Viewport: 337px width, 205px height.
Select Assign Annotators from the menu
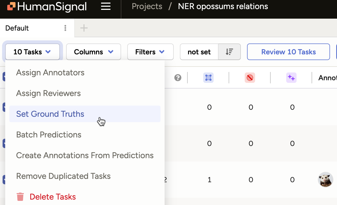[50, 73]
